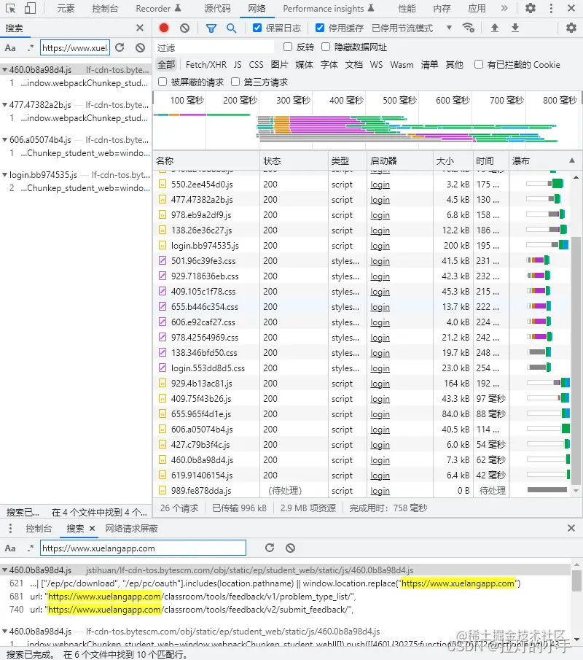Filter requests by CSS type
This screenshot has height=660, width=583.
click(x=257, y=64)
